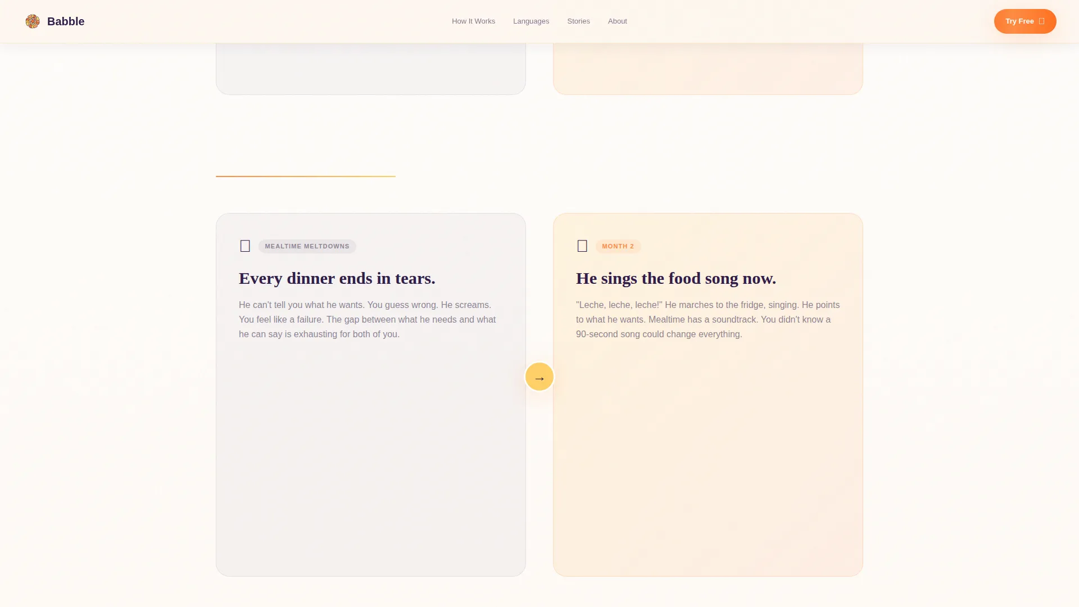Open the Languages nav link
This screenshot has height=607, width=1079.
pyautogui.click(x=531, y=21)
